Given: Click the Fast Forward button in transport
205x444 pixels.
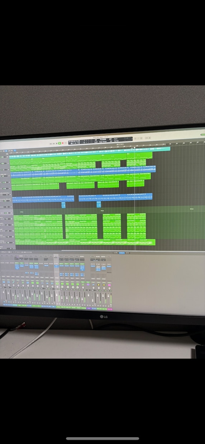Looking at the screenshot, I should coord(53,143).
